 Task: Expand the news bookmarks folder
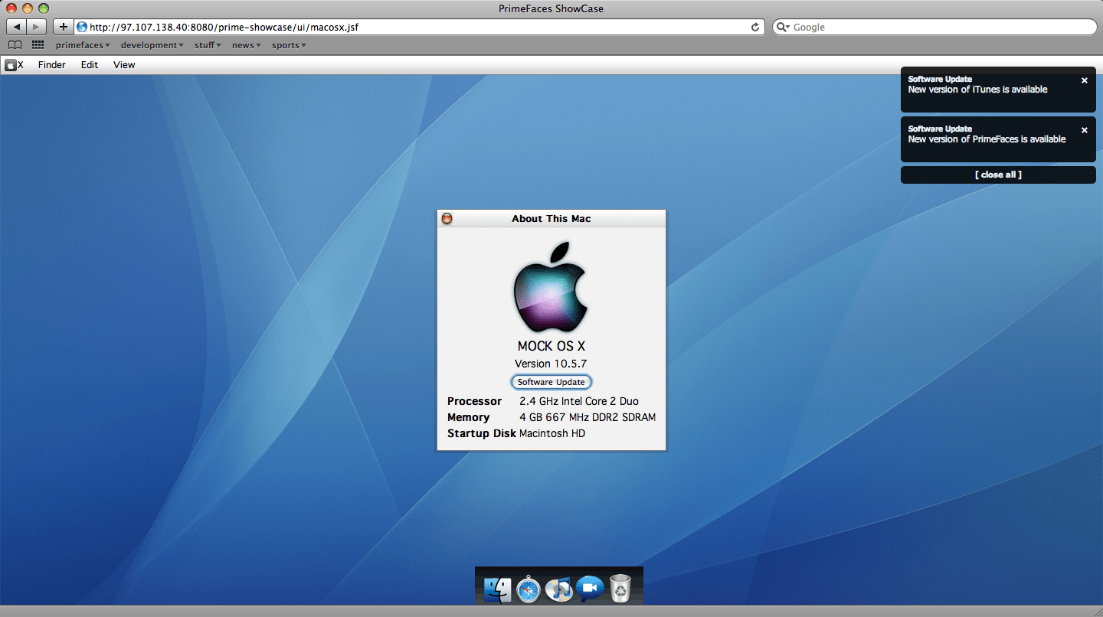(x=247, y=45)
